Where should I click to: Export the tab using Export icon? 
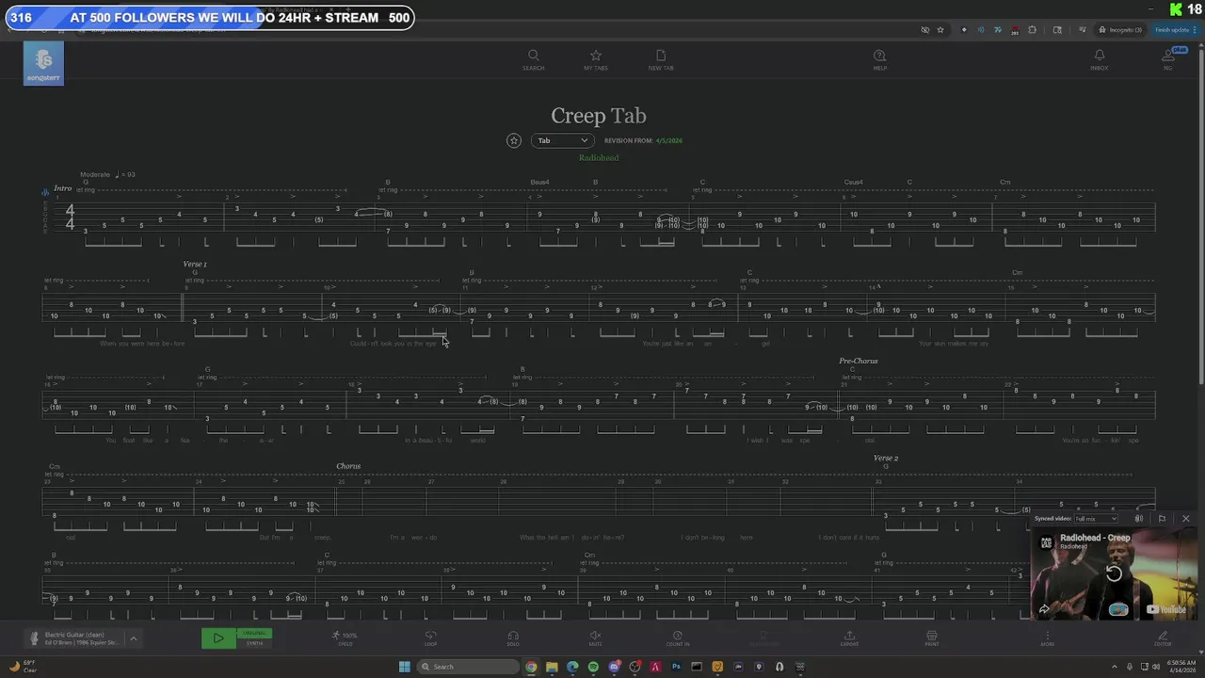[x=849, y=638]
